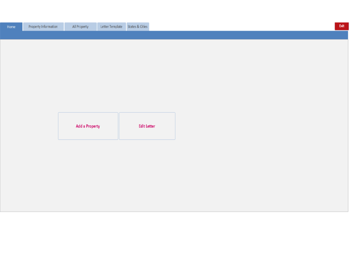Click the Edit Letter button
Image resolution: width=352 pixels, height=264 pixels.
click(x=147, y=126)
